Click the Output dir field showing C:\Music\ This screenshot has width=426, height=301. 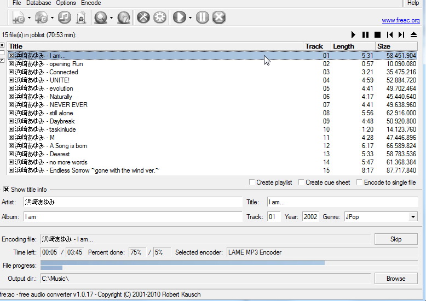tap(206, 279)
